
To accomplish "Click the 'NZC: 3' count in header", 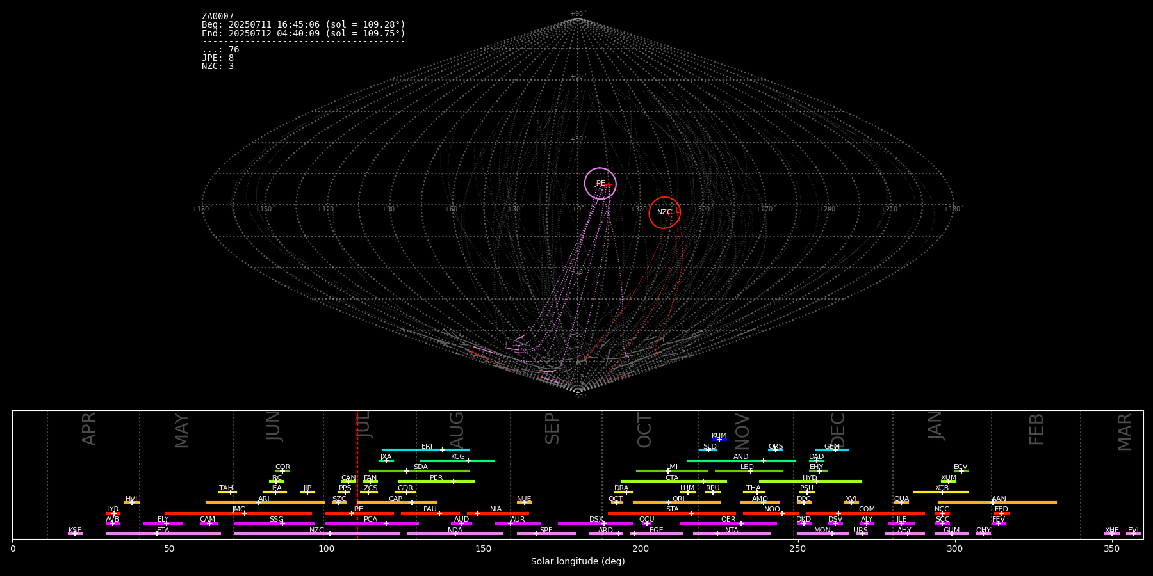I will point(218,67).
